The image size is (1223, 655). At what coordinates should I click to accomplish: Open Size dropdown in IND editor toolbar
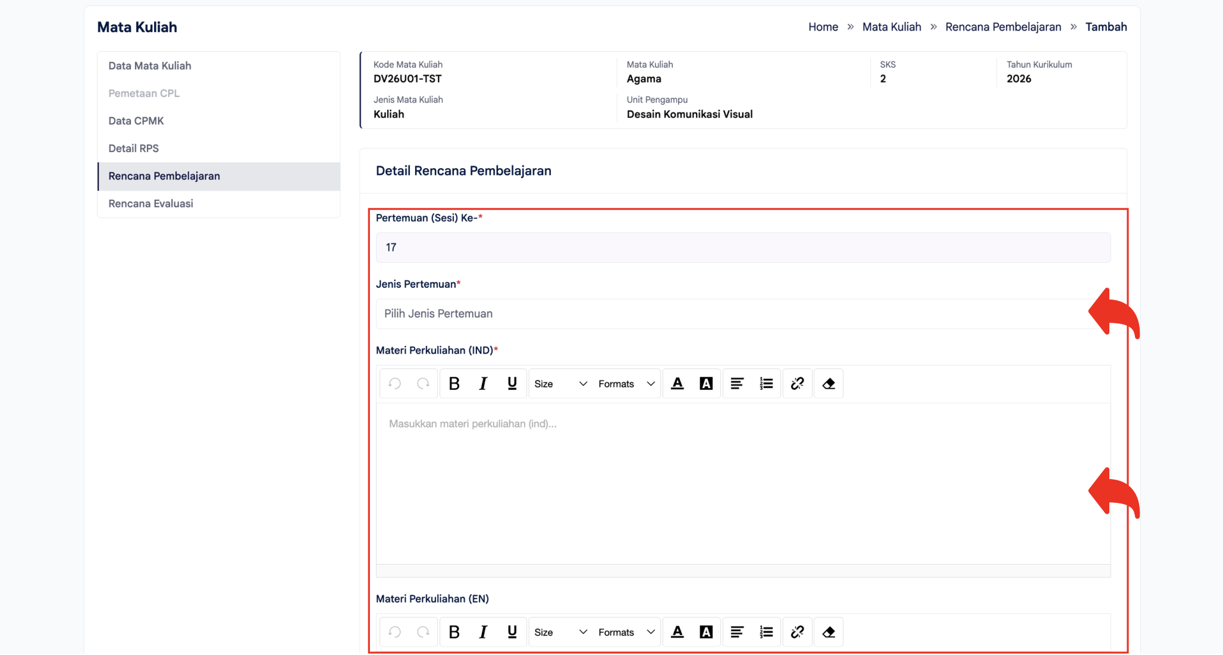561,384
